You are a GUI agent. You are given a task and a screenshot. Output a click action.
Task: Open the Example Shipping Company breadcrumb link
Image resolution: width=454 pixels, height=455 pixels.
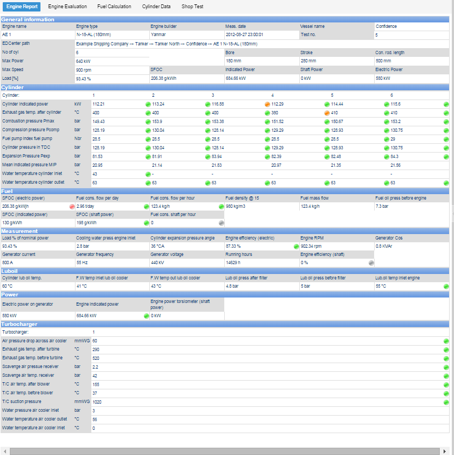click(x=96, y=43)
